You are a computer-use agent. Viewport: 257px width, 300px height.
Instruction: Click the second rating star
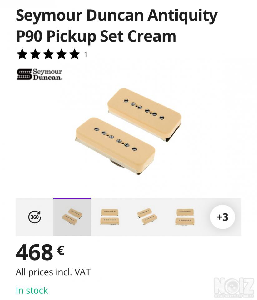click(35, 54)
